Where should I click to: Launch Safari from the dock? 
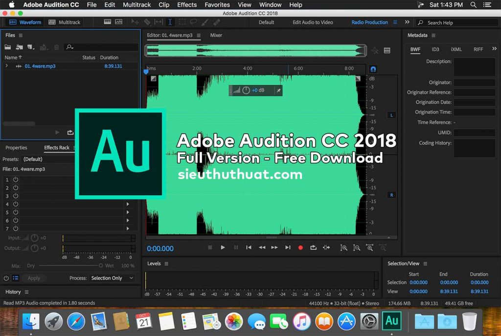(76, 321)
